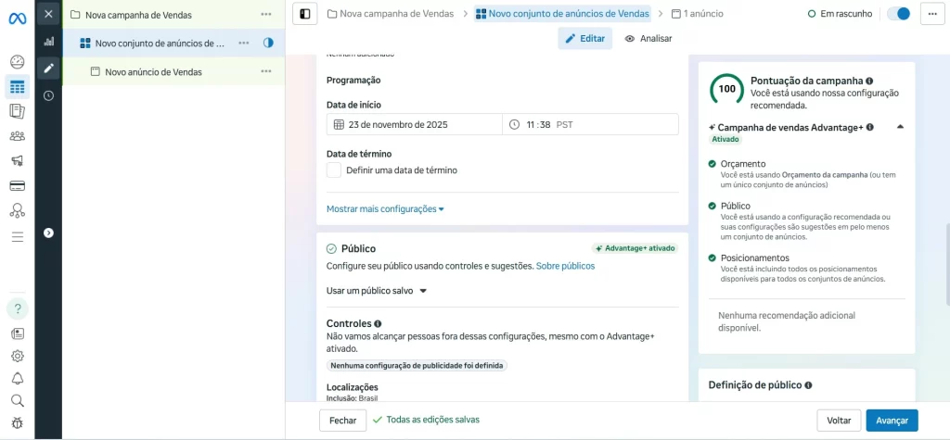
Task: Open the help question mark icon
Action: tap(17, 308)
